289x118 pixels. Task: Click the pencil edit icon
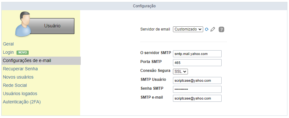tap(213, 29)
